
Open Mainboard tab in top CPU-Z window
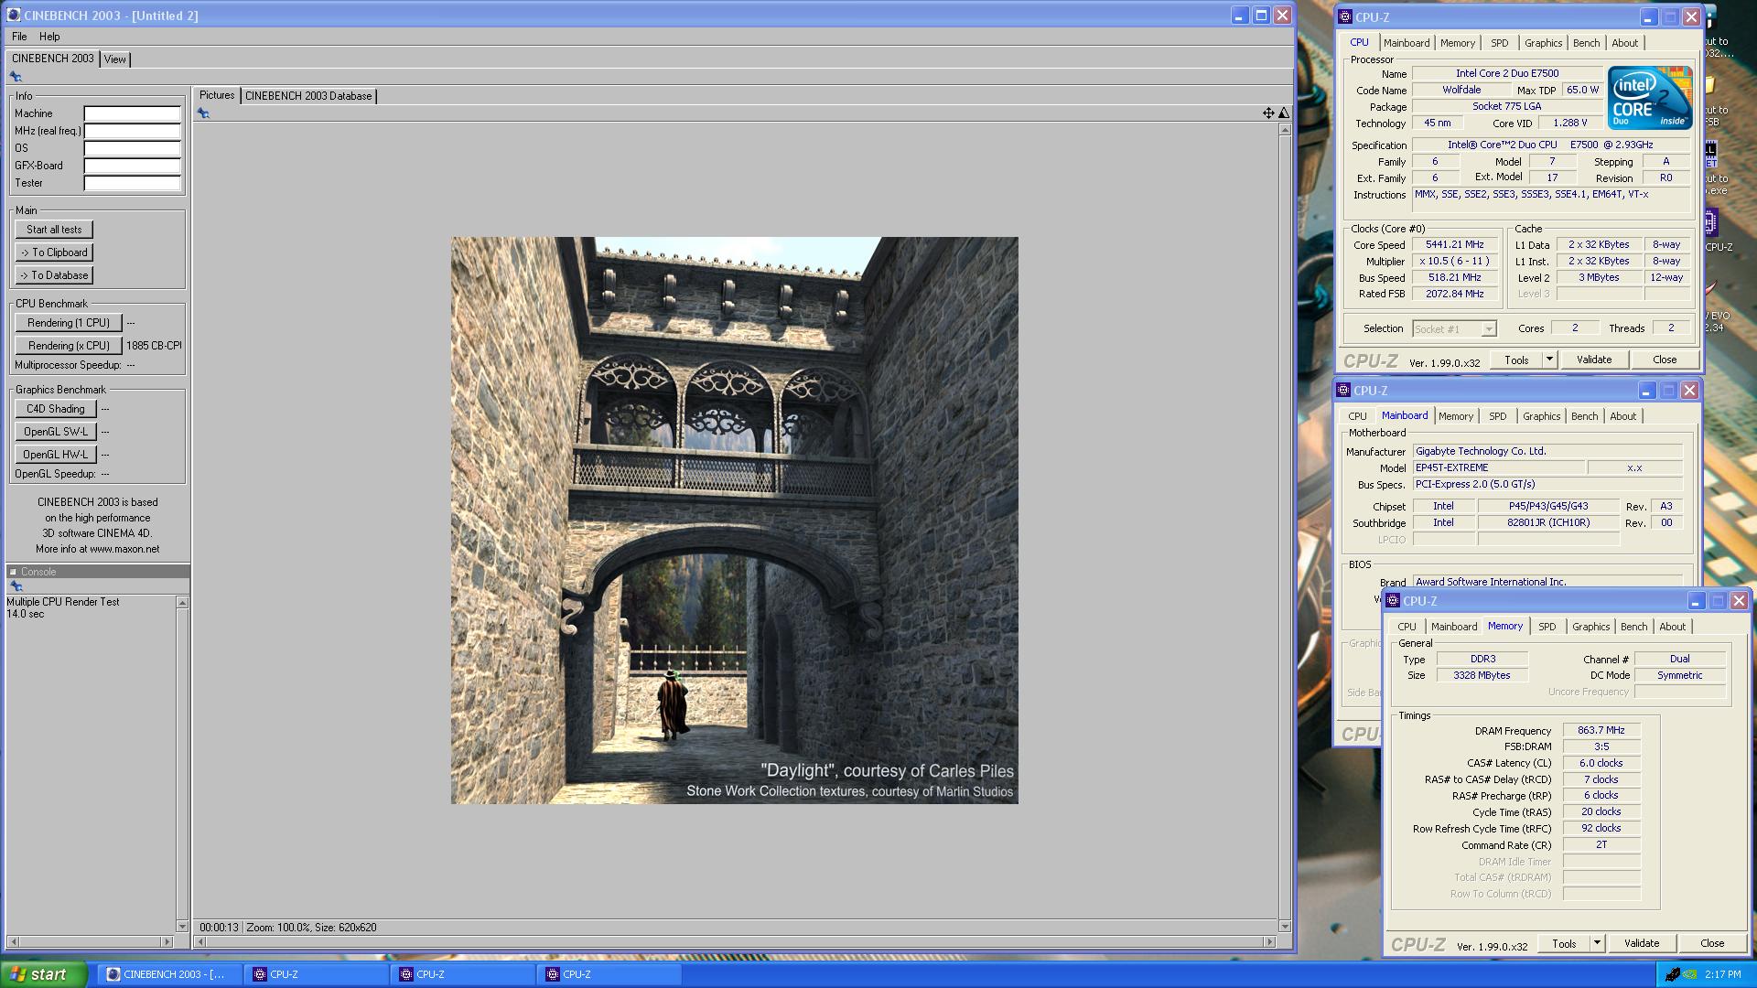tap(1407, 43)
